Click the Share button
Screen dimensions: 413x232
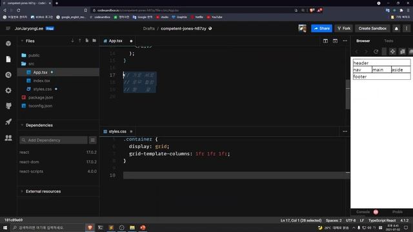(321, 28)
